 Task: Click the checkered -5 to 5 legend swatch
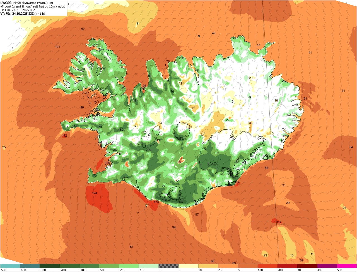tap(168, 266)
